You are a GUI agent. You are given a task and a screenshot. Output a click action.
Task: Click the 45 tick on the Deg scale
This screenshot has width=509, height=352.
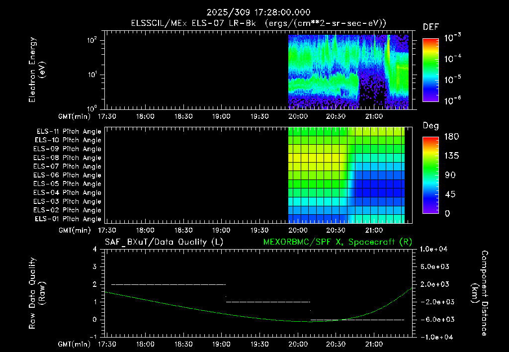click(450, 194)
